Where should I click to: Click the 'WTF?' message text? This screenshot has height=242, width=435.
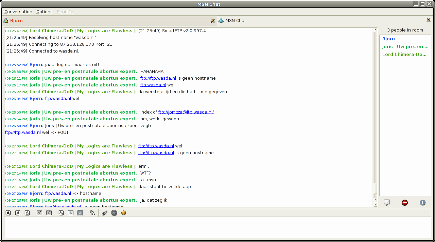coord(145,173)
